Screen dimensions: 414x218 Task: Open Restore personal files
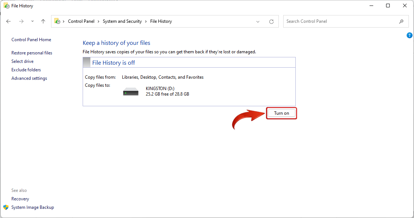[32, 53]
